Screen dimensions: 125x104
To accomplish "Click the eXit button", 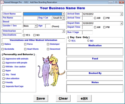I will pos(84,98).
